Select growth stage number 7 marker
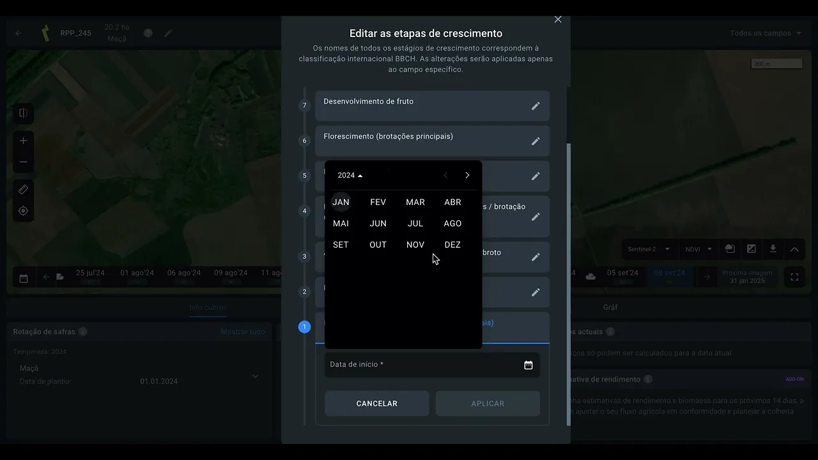818x460 pixels. pyautogui.click(x=304, y=105)
